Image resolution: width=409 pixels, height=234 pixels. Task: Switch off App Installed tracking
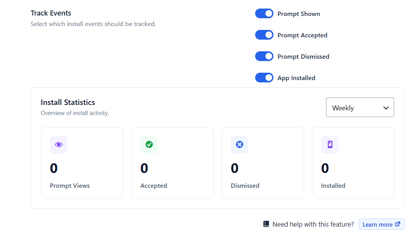click(264, 78)
